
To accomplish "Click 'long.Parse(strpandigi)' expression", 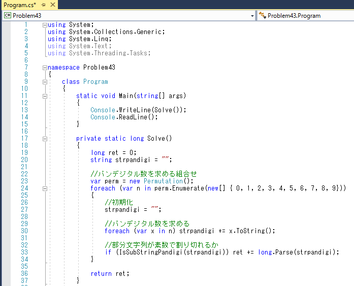I will pos(297,252).
